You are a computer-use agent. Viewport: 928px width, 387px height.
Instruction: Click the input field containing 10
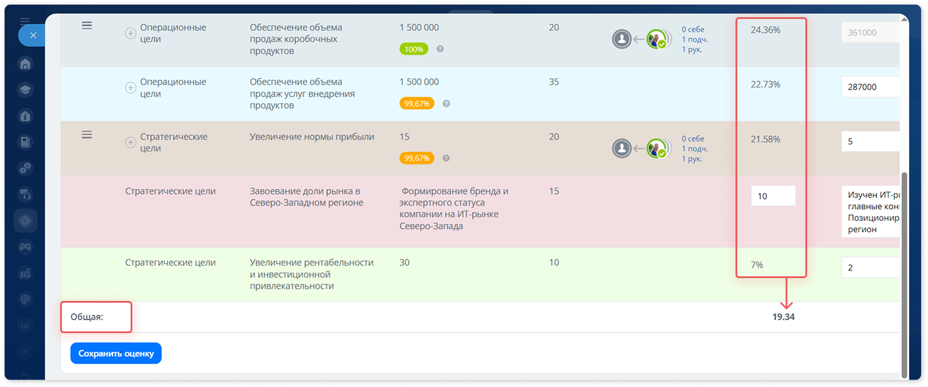pos(773,196)
